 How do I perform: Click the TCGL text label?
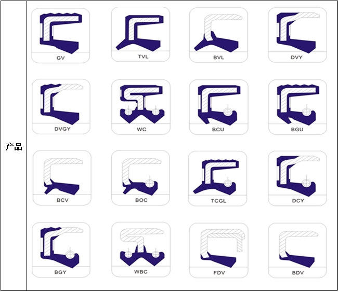pos(218,201)
